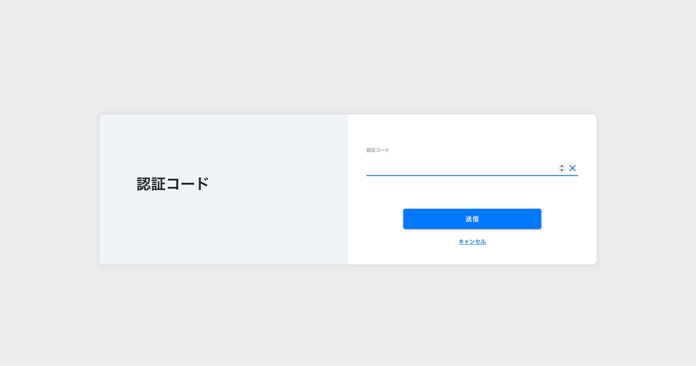Click the blue X in the code field
Image resolution: width=696 pixels, height=366 pixels.
[572, 168]
